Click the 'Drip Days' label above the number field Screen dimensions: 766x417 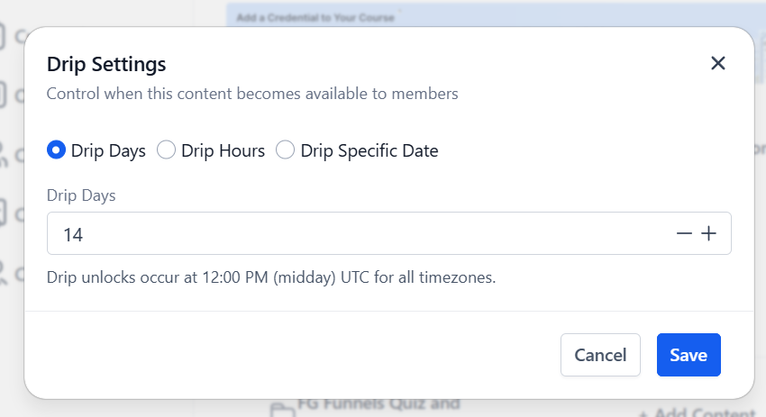81,195
